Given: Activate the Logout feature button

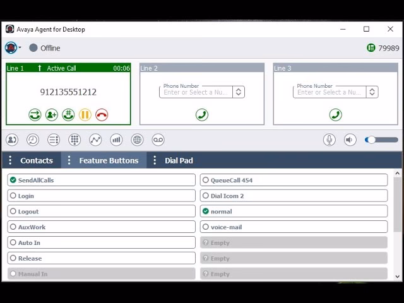Looking at the screenshot, I should [x=101, y=211].
